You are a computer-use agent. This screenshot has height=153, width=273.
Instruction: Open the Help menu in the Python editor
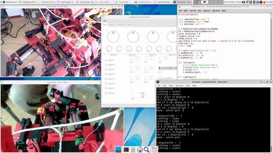(x=224, y=11)
